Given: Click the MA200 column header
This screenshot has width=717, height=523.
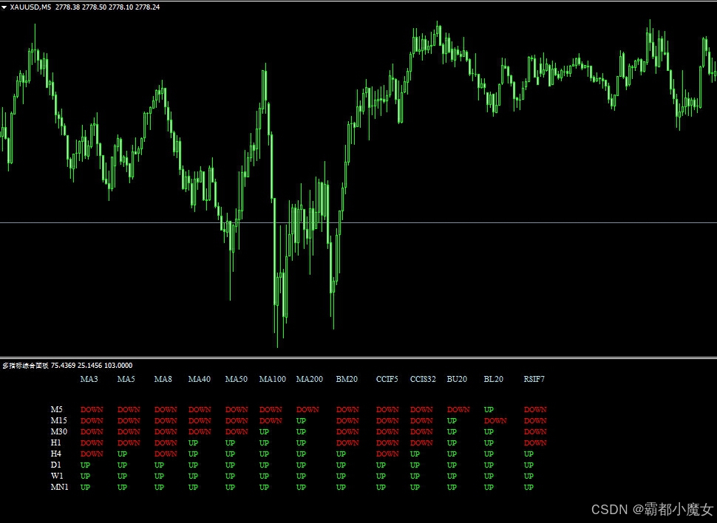Looking at the screenshot, I should pyautogui.click(x=310, y=379).
